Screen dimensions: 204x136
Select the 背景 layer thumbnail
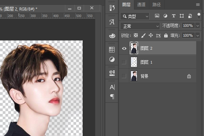[134, 76]
